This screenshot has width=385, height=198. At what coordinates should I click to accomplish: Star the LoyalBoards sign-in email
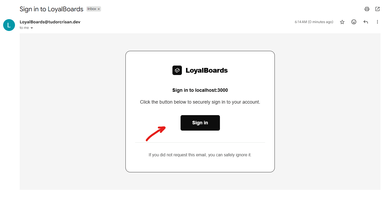[x=342, y=22]
